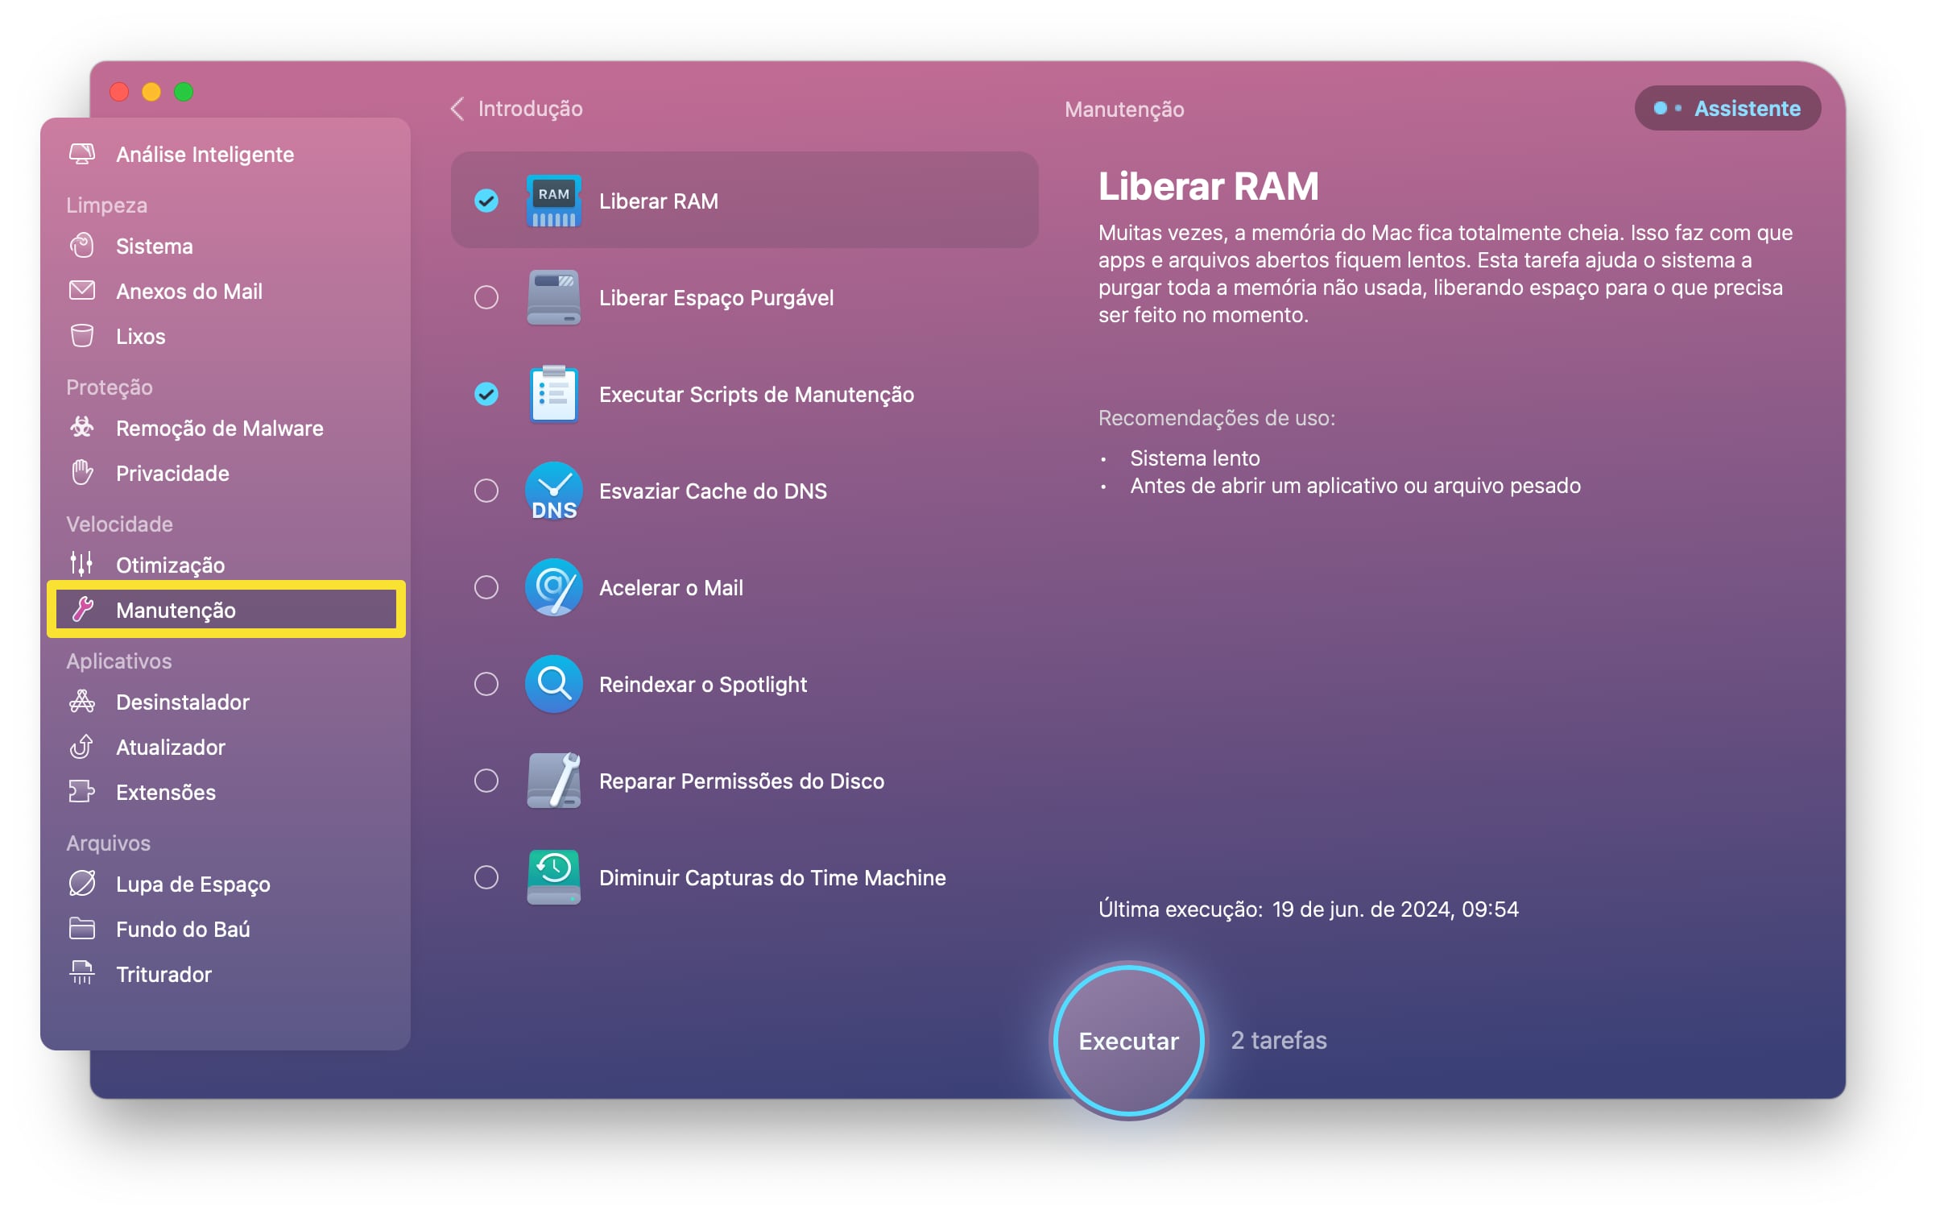This screenshot has width=1936, height=1218.
Task: Go back via the Introdução chevron
Action: 458,109
